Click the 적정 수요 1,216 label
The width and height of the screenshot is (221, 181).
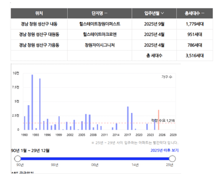click(x=163, y=121)
